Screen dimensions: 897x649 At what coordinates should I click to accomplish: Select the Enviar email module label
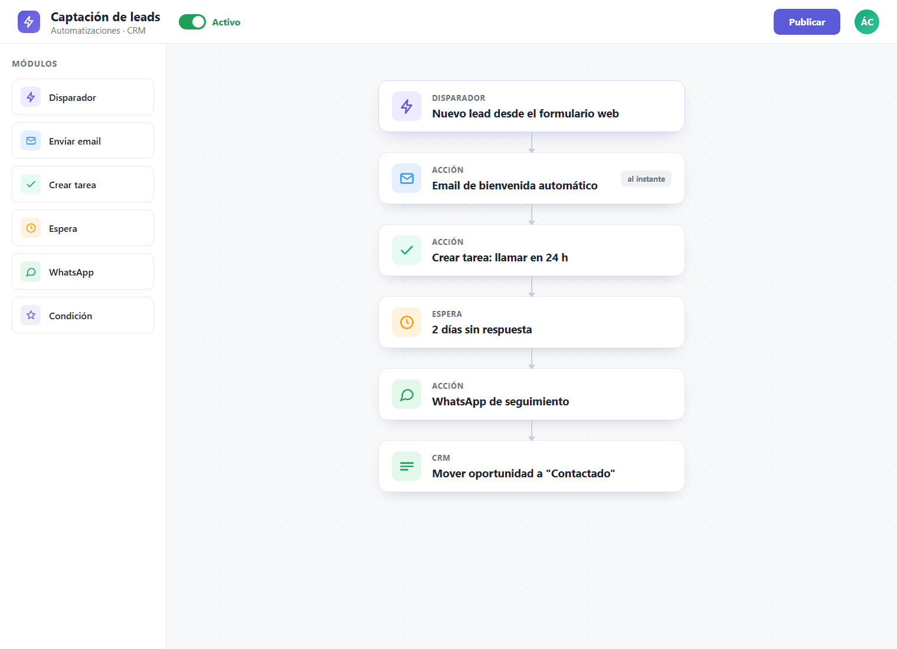point(75,142)
